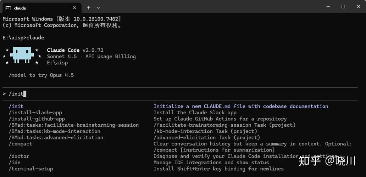The image size is (366, 177).
Task: Click 'Install Shift+Enter key binding for newlines'
Action: [x=218, y=169]
